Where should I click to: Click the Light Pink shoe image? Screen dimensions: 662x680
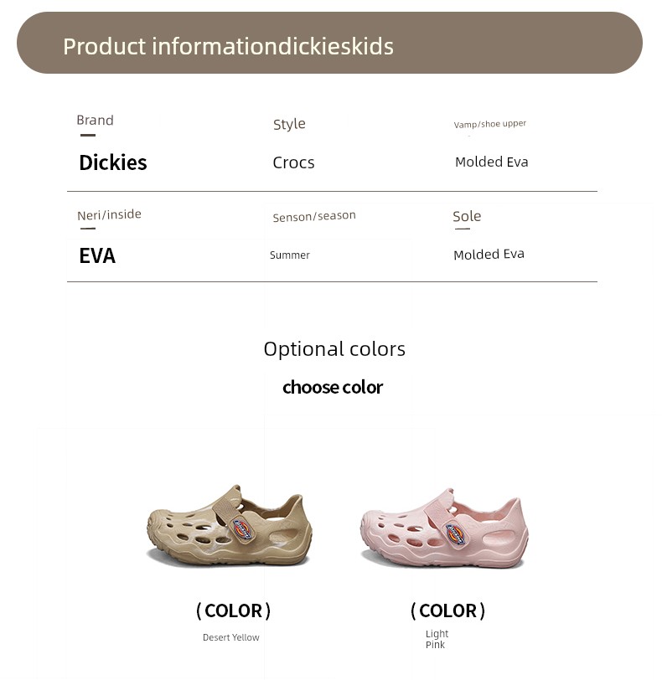coord(445,528)
